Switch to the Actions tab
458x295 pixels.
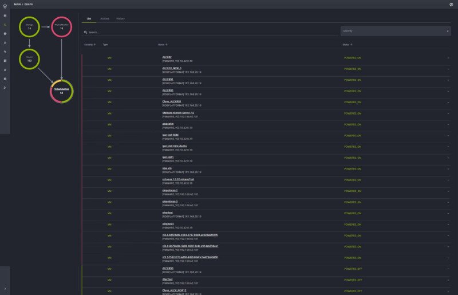[x=105, y=18]
